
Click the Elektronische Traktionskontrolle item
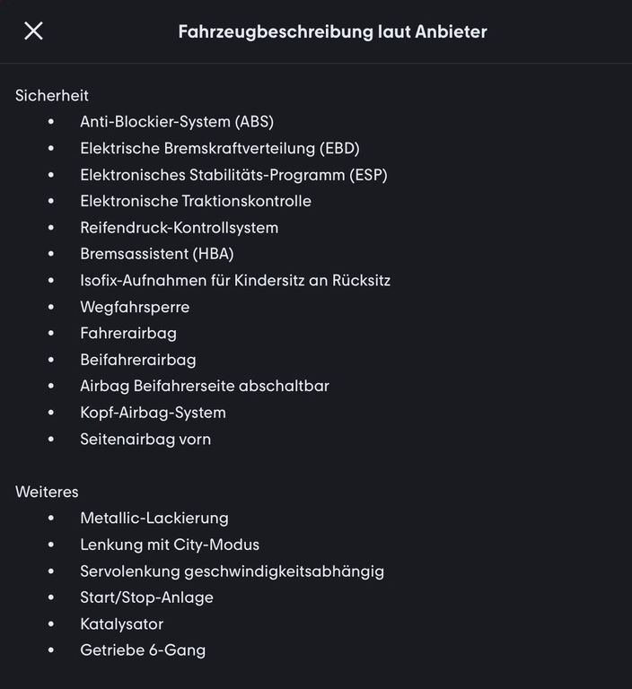tap(196, 201)
